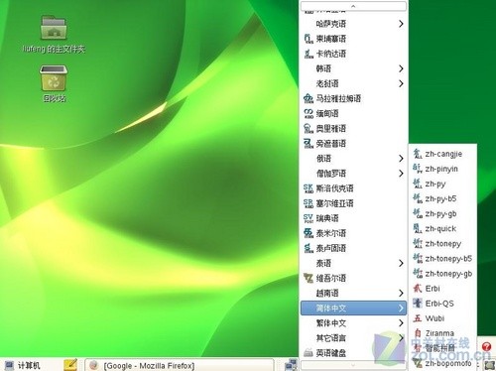
Task: Expand the 僧伽罗语 submenu arrow
Action: (401, 174)
